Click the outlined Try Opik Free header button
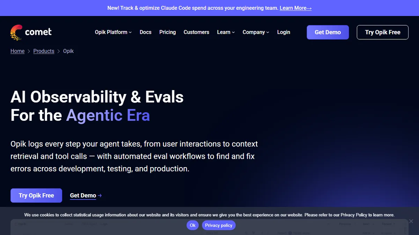Image resolution: width=419 pixels, height=235 pixels. click(383, 32)
